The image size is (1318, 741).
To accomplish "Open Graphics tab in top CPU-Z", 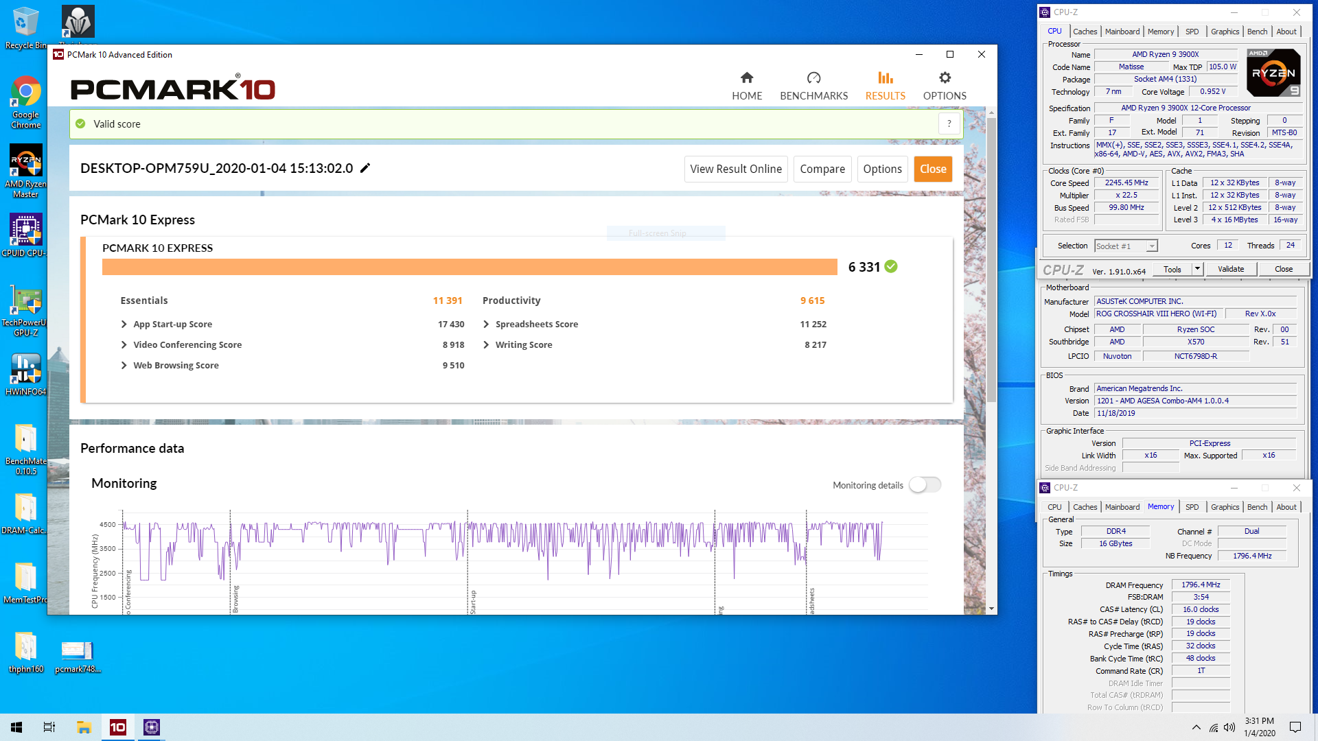I will [1225, 32].
